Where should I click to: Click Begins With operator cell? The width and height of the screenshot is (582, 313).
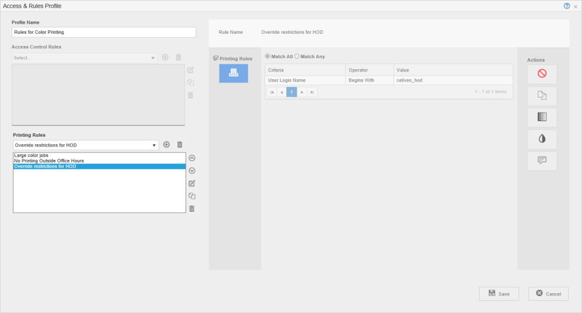point(370,80)
